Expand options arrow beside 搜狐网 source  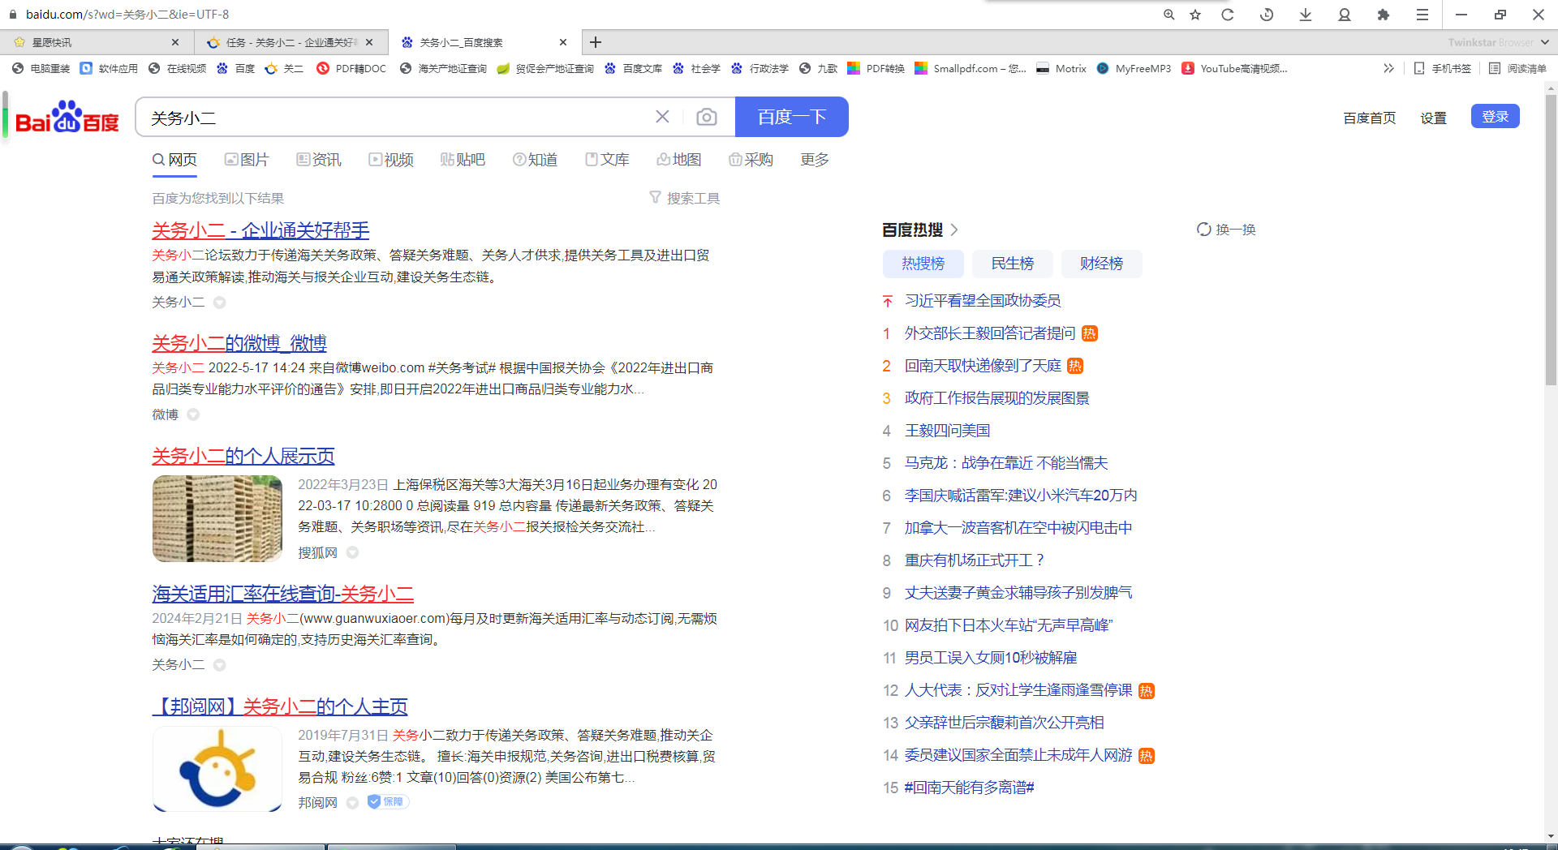point(353,552)
